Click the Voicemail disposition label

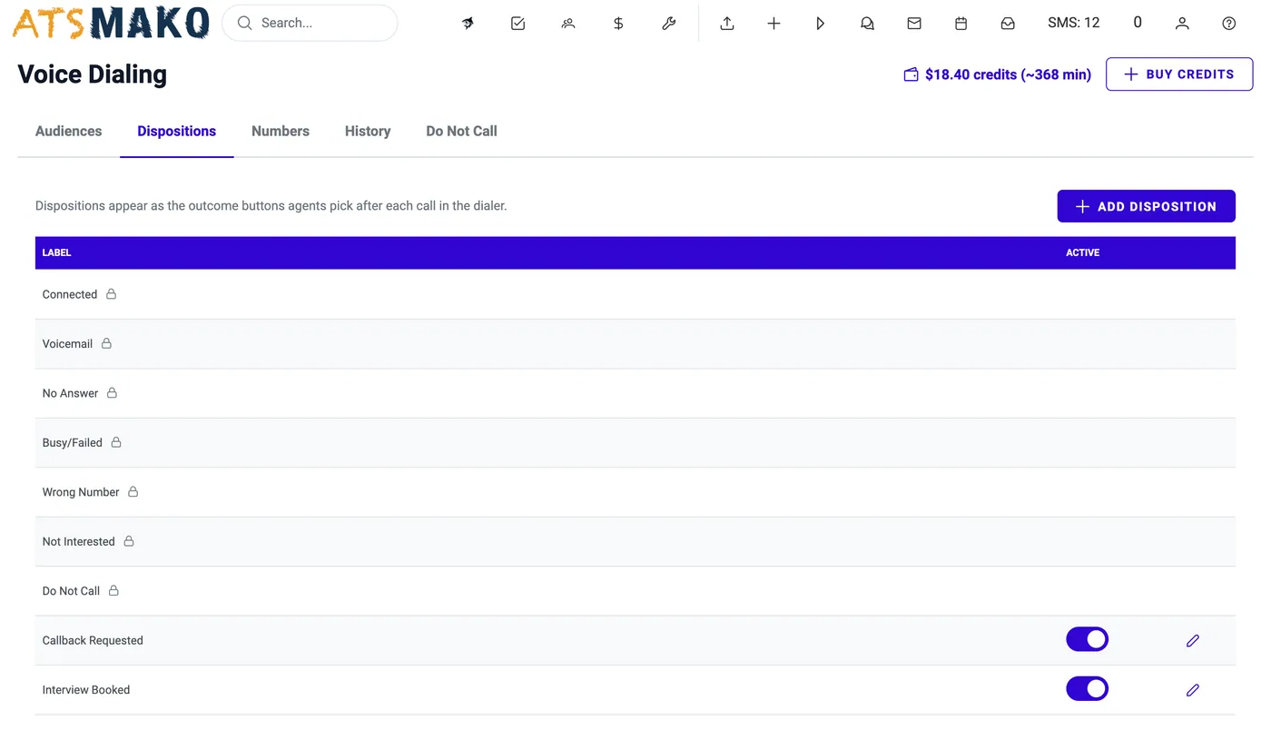click(68, 344)
